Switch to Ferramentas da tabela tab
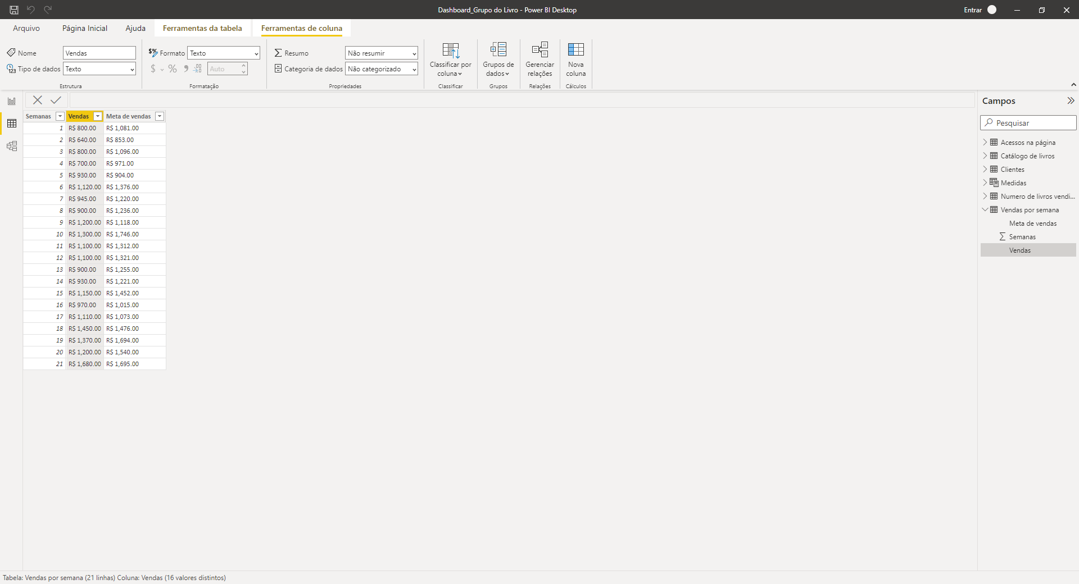 point(202,28)
